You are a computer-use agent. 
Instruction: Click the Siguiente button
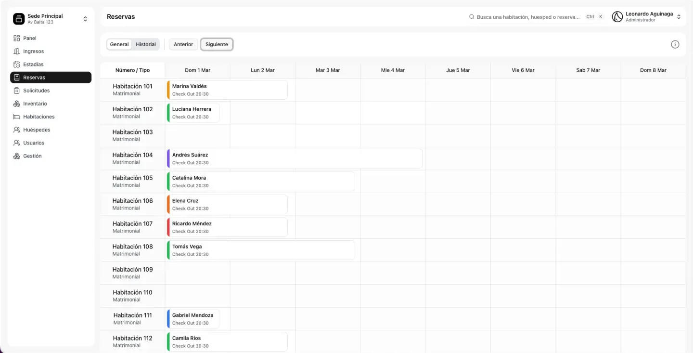(x=217, y=44)
